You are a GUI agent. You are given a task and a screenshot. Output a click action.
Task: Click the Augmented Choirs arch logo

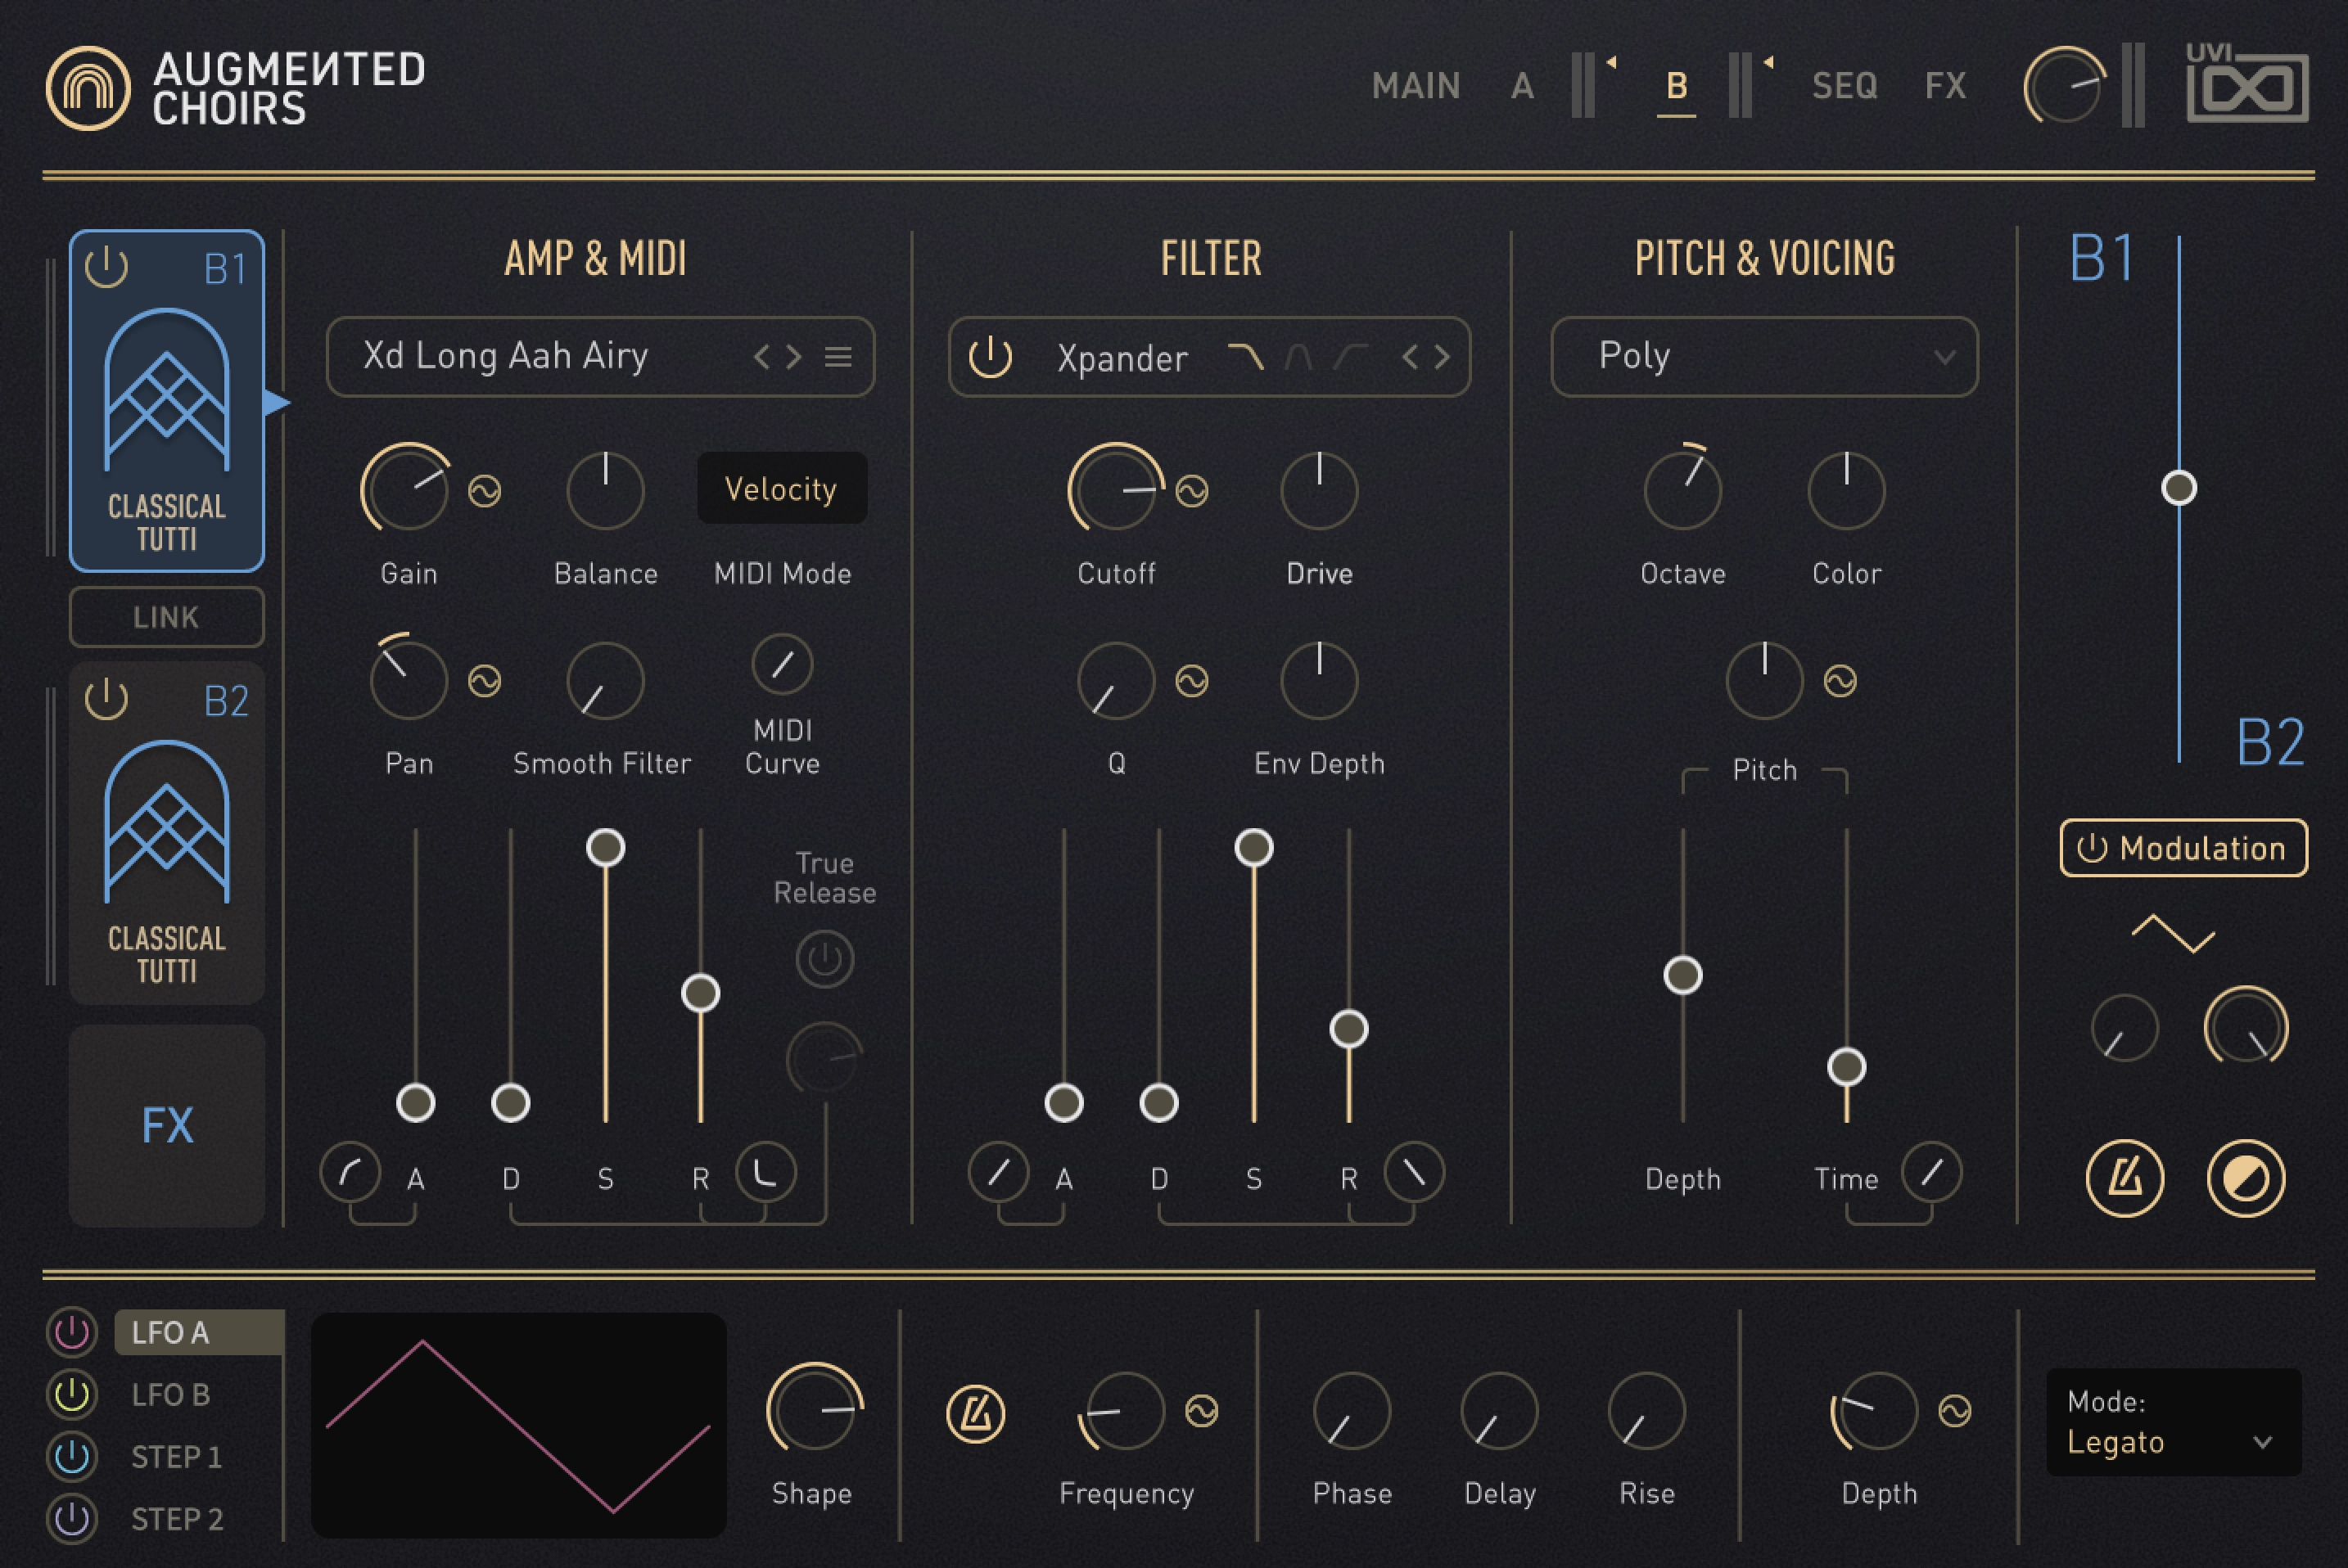pyautogui.click(x=88, y=88)
